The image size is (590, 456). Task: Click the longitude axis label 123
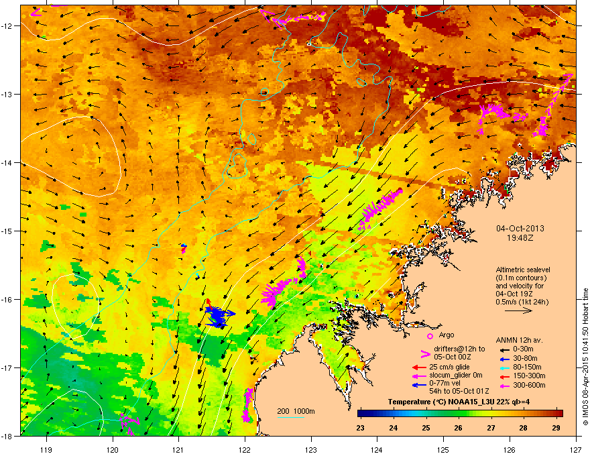click(311, 449)
